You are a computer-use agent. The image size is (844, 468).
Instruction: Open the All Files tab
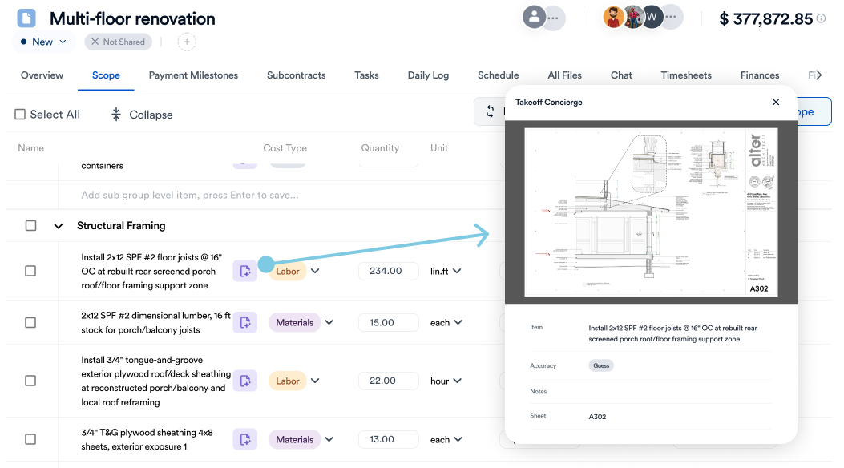564,75
